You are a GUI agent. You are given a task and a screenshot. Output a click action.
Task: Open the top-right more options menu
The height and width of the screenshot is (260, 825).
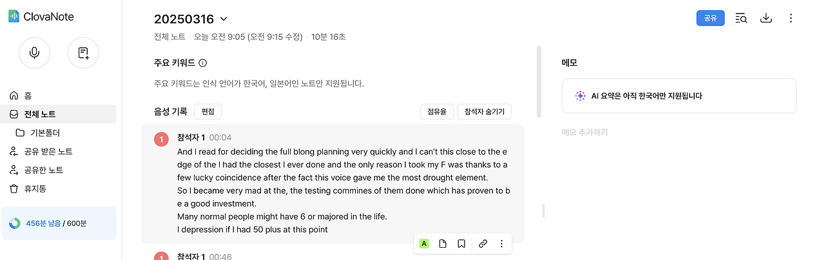pyautogui.click(x=791, y=18)
